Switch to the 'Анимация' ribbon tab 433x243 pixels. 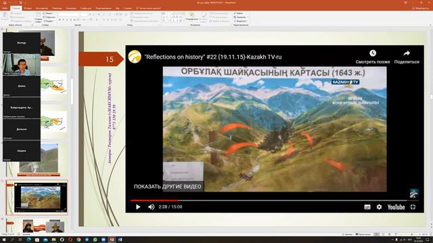pyautogui.click(x=71, y=8)
